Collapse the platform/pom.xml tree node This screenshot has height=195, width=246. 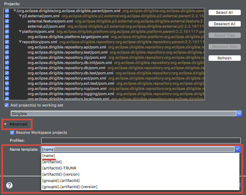(x=20, y=31)
